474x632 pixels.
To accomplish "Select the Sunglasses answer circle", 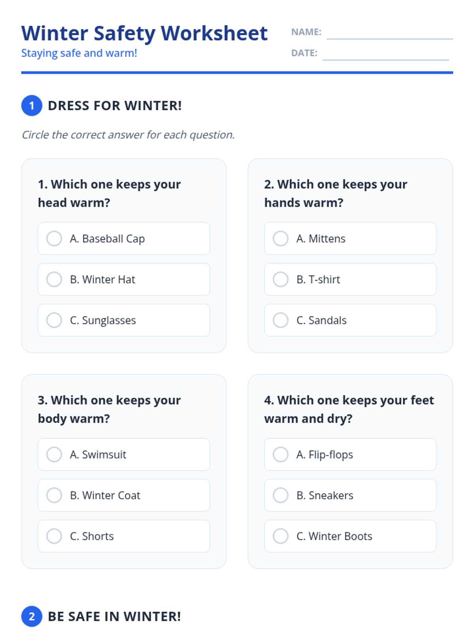I will (54, 320).
